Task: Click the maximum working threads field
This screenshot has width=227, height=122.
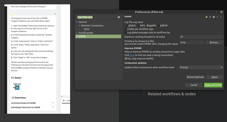Action: click(201, 37)
